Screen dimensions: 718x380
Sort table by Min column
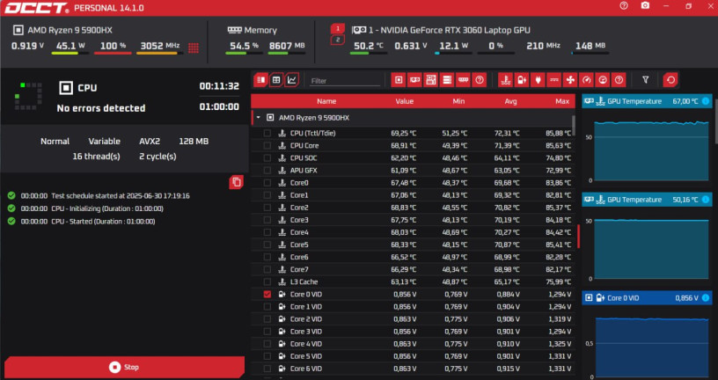(458, 101)
